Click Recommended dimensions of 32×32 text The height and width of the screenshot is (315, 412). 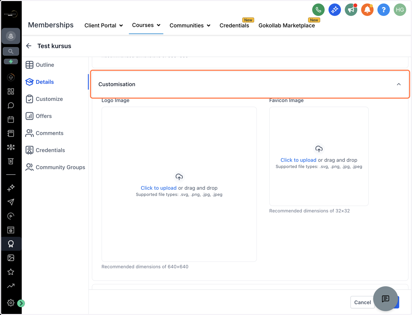[x=309, y=211]
